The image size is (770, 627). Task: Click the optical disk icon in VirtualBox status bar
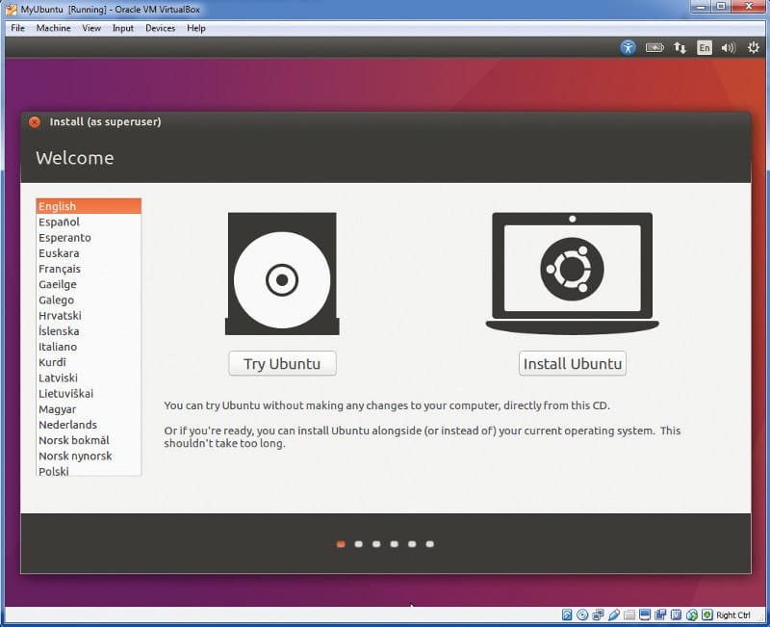pyautogui.click(x=582, y=614)
